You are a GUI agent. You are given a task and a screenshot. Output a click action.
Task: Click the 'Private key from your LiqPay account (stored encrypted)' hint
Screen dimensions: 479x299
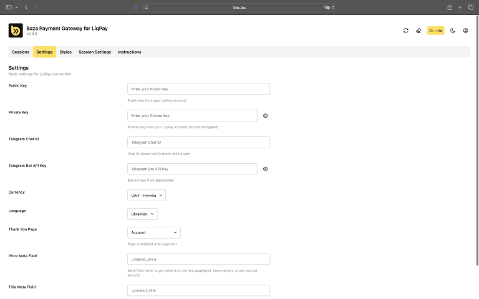tap(173, 127)
